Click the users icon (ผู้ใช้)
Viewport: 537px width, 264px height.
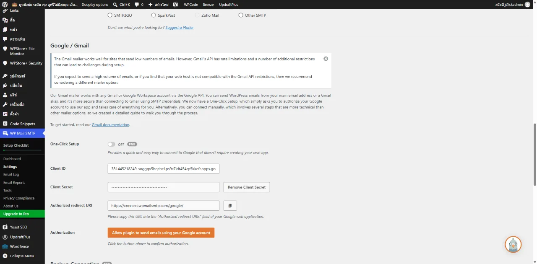(5, 95)
